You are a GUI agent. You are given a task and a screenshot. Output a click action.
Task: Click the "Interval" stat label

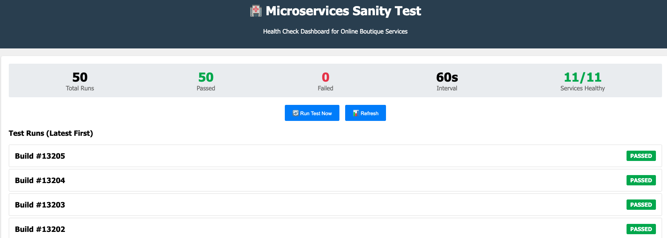447,88
